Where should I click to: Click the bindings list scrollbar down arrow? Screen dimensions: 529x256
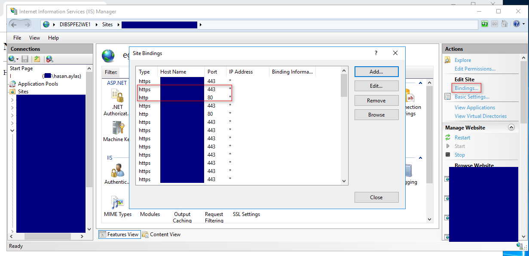344,181
